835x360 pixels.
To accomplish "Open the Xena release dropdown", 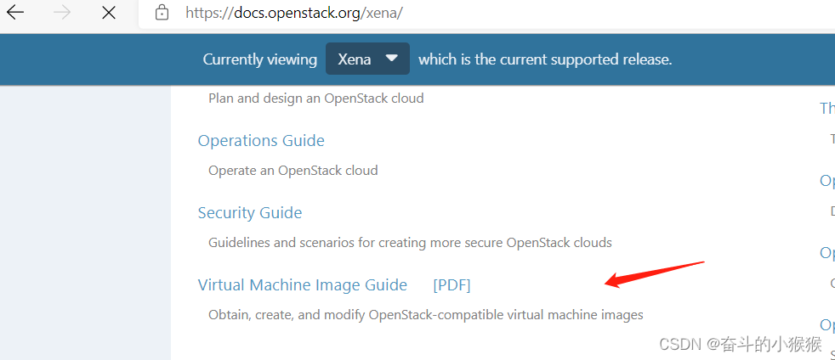I will click(x=367, y=59).
